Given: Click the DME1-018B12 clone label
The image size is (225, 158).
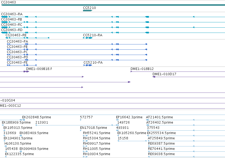Looking at the screenshot, I should click(x=142, y=69).
